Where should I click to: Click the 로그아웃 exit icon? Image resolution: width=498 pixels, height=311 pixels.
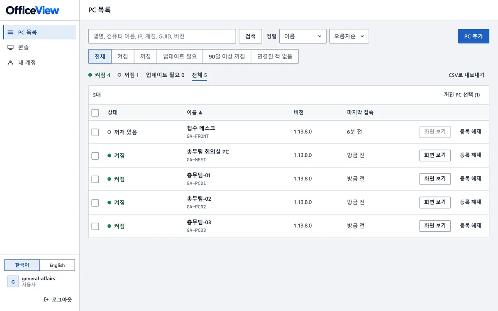click(x=46, y=299)
